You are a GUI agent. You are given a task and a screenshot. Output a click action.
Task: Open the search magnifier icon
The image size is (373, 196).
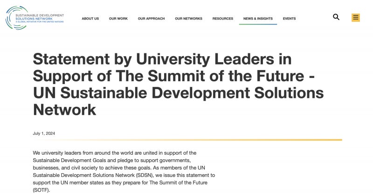click(336, 17)
